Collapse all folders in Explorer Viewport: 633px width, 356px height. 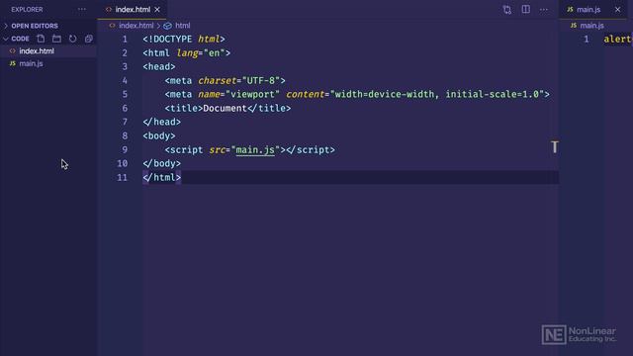click(x=88, y=39)
